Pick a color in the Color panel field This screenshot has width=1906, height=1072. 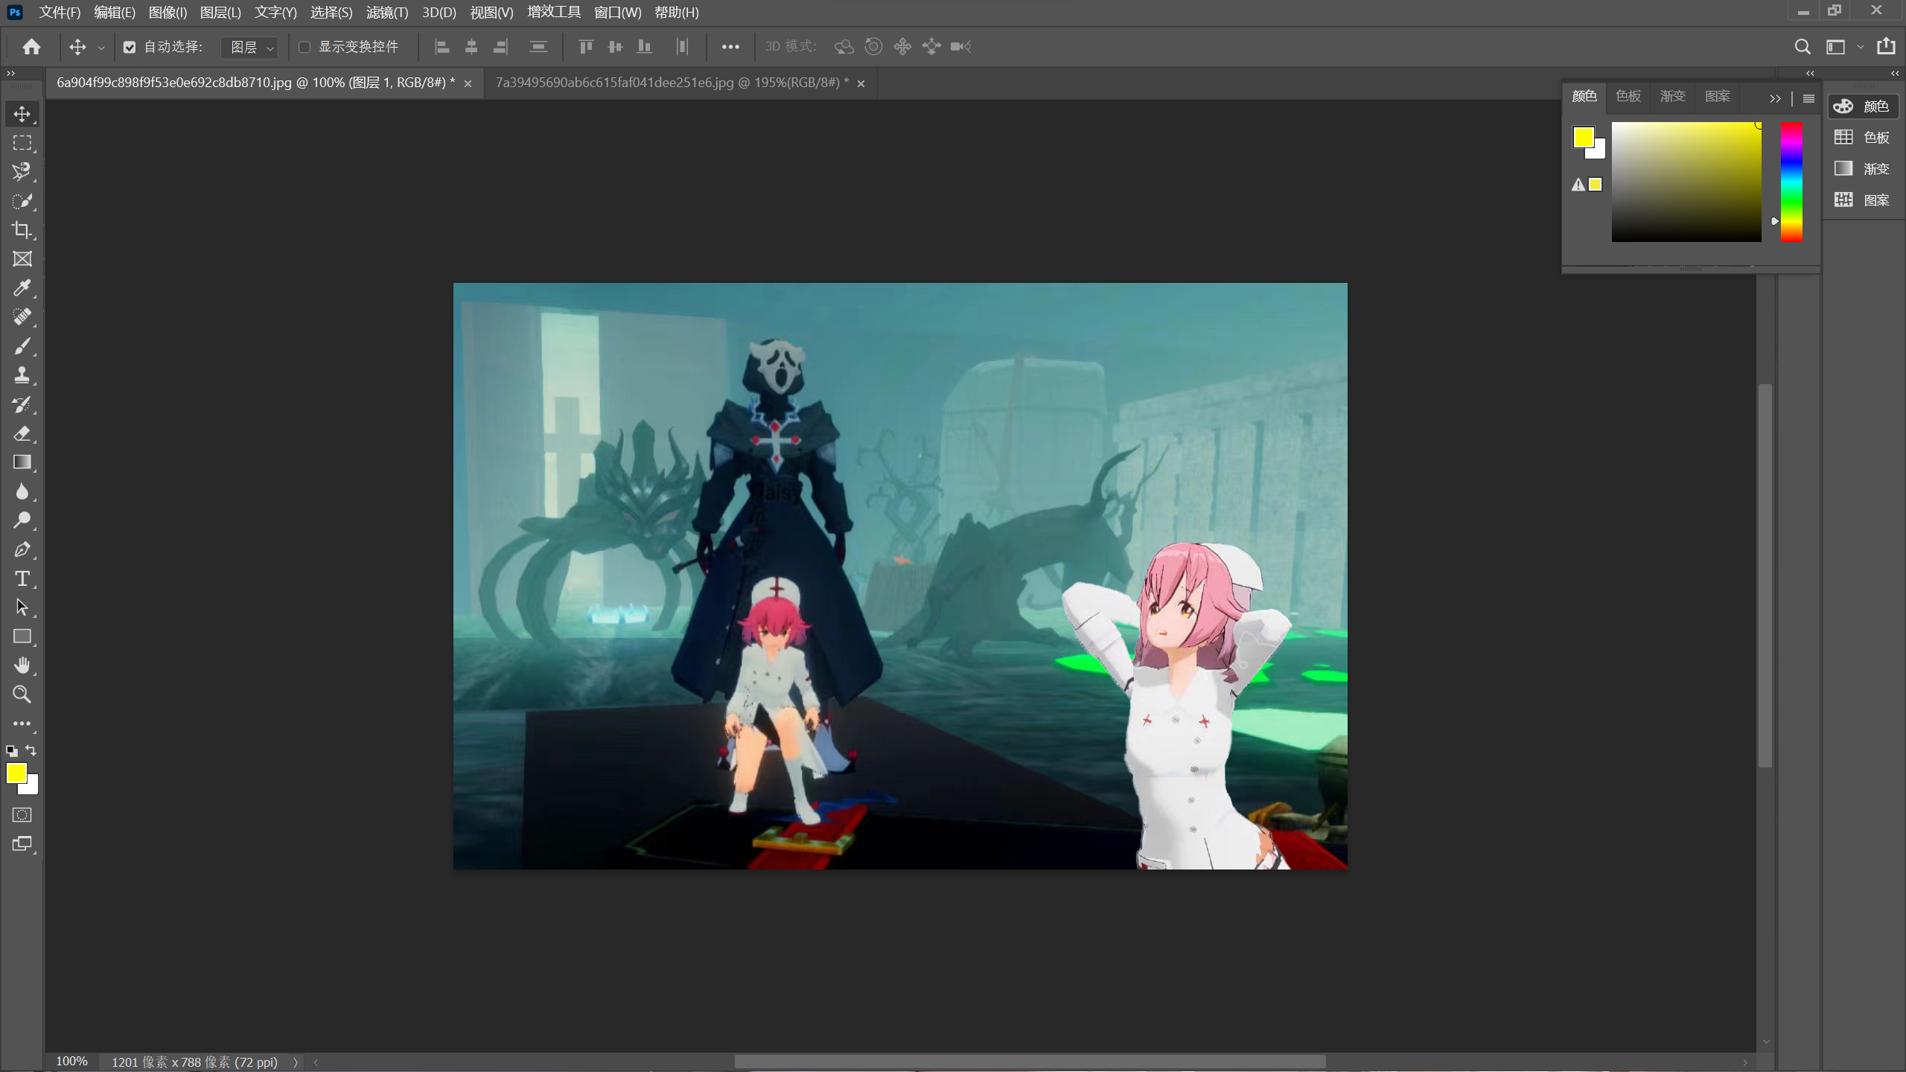1686,182
